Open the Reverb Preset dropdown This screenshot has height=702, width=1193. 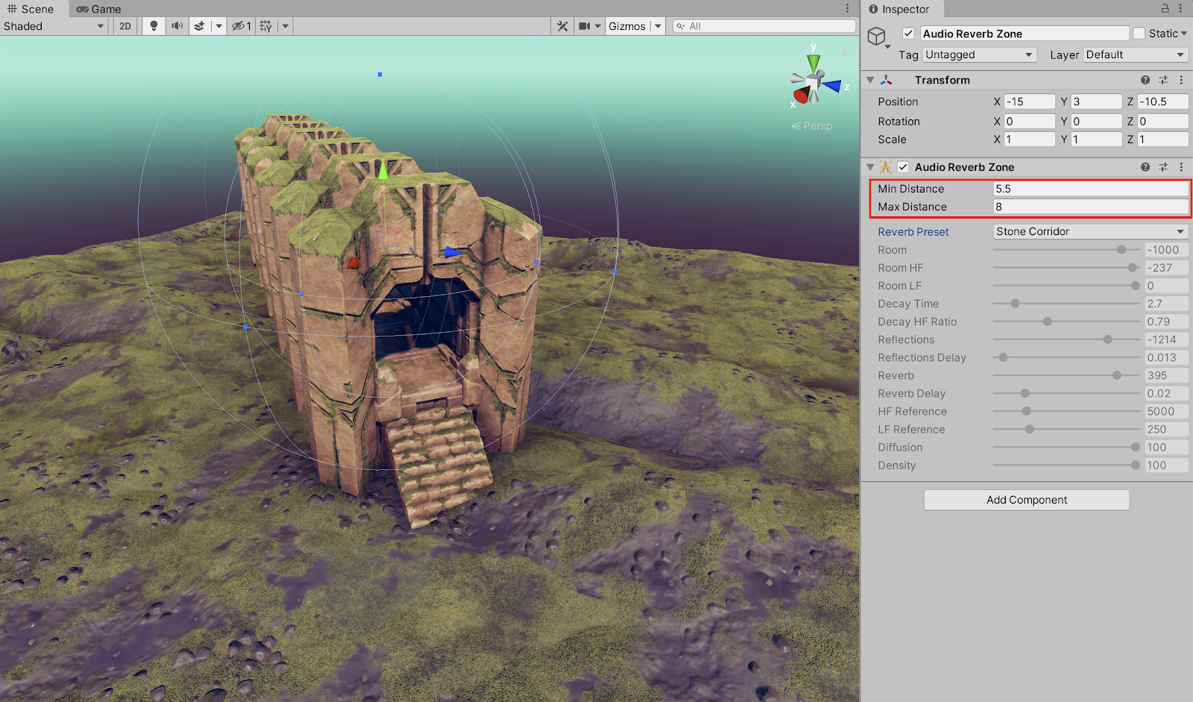1090,231
